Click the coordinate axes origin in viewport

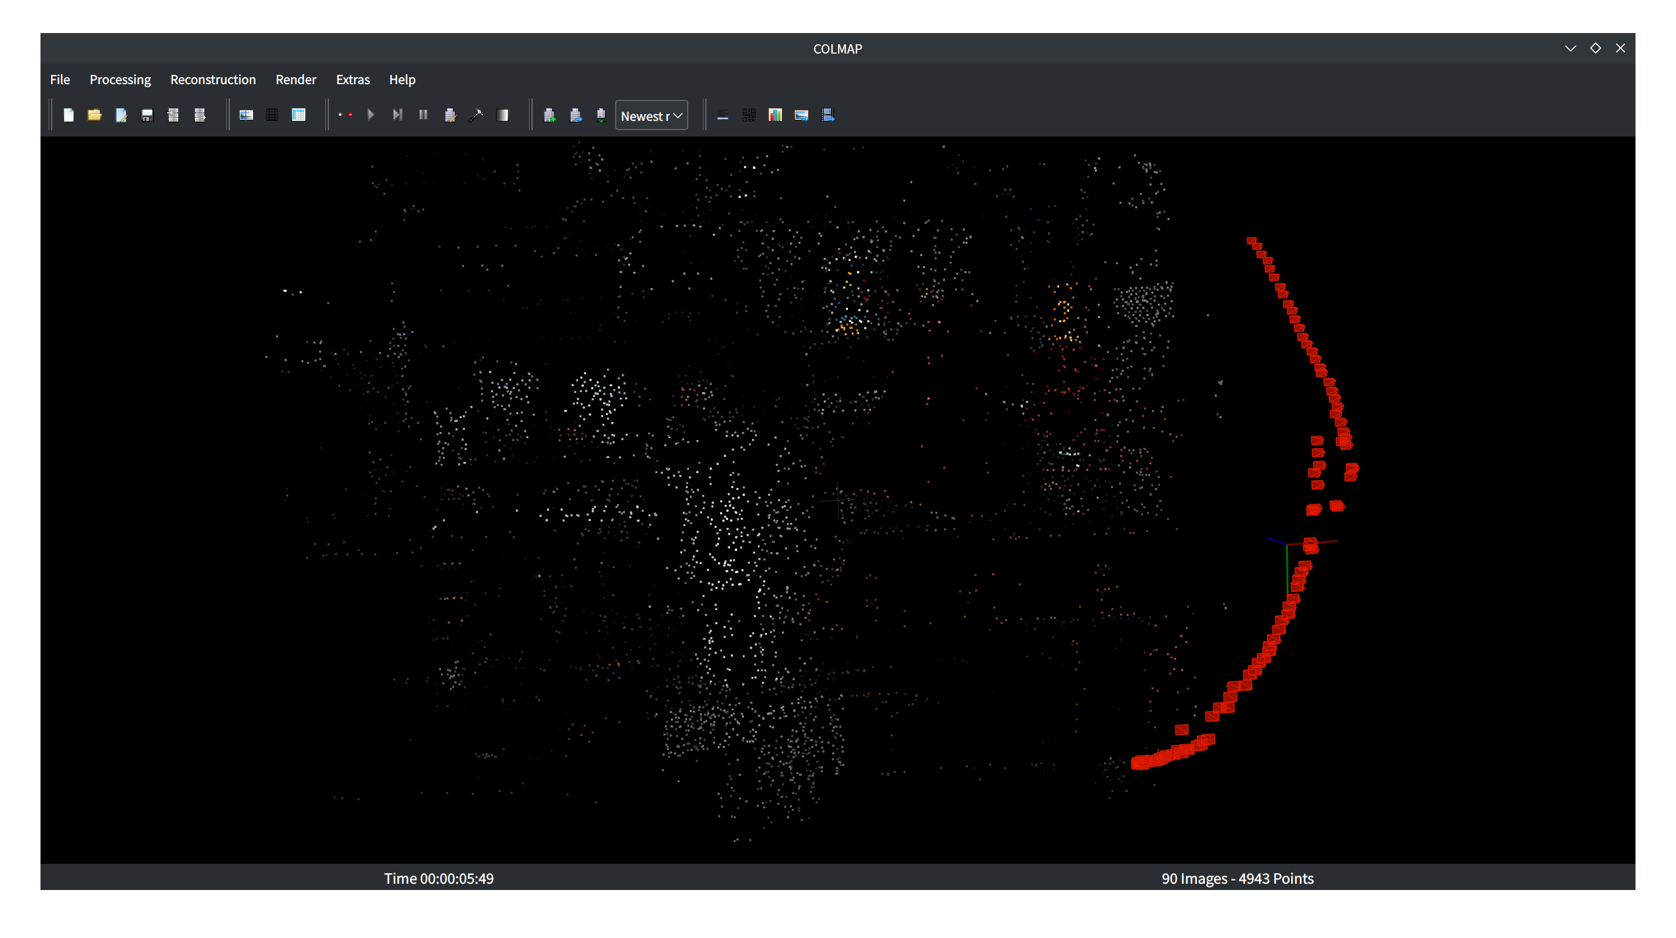pyautogui.click(x=1287, y=544)
